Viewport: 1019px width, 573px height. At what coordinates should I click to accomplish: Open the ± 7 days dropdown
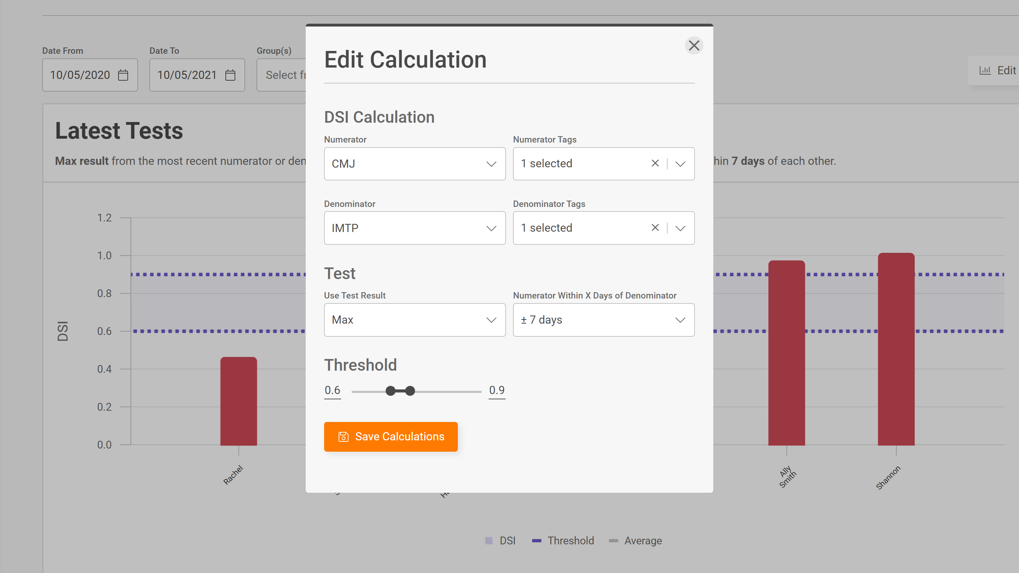pyautogui.click(x=604, y=319)
